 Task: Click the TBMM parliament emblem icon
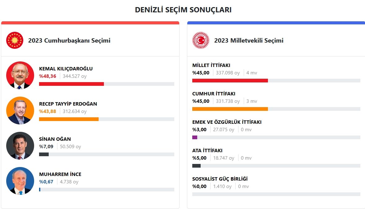[x=201, y=40]
